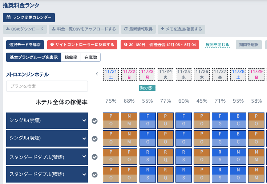This screenshot has width=267, height=184.
Task: Click the left arrow beside date columns
Action: tap(97, 74)
